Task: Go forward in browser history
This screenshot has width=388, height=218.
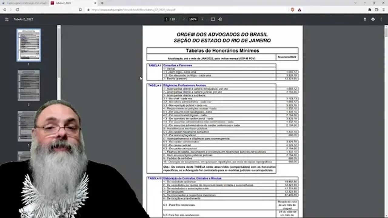Action: pos(11,10)
